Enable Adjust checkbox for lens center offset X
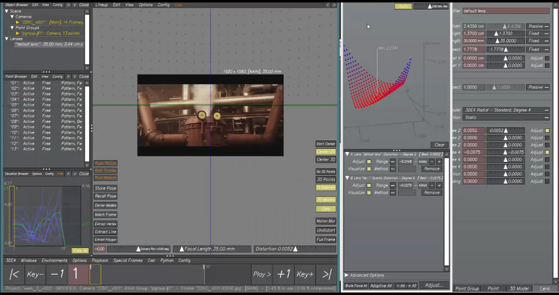Screen dimensions: 559x295 point(547,58)
